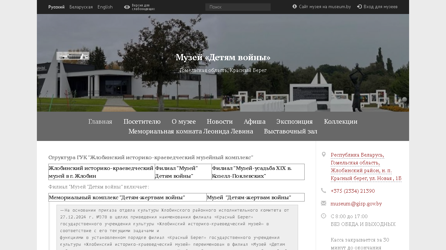This screenshot has width=446, height=250.
Task: Open the О музее menu item
Action: pyautogui.click(x=184, y=121)
